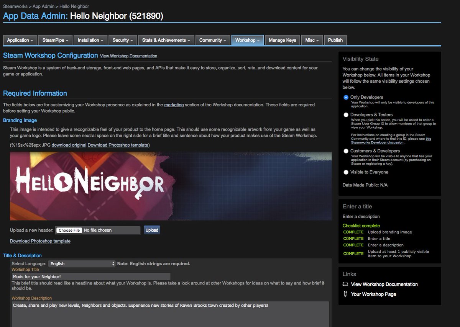Click 'Note: English strings are required.' text
The width and height of the screenshot is (460, 327).
(x=154, y=263)
